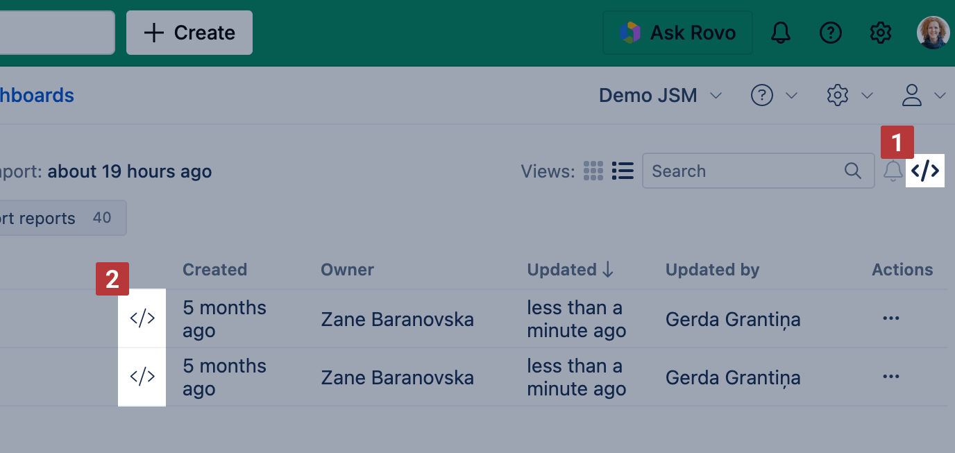Click the bell icon next to Search
This screenshot has width=955, height=453.
[893, 171]
